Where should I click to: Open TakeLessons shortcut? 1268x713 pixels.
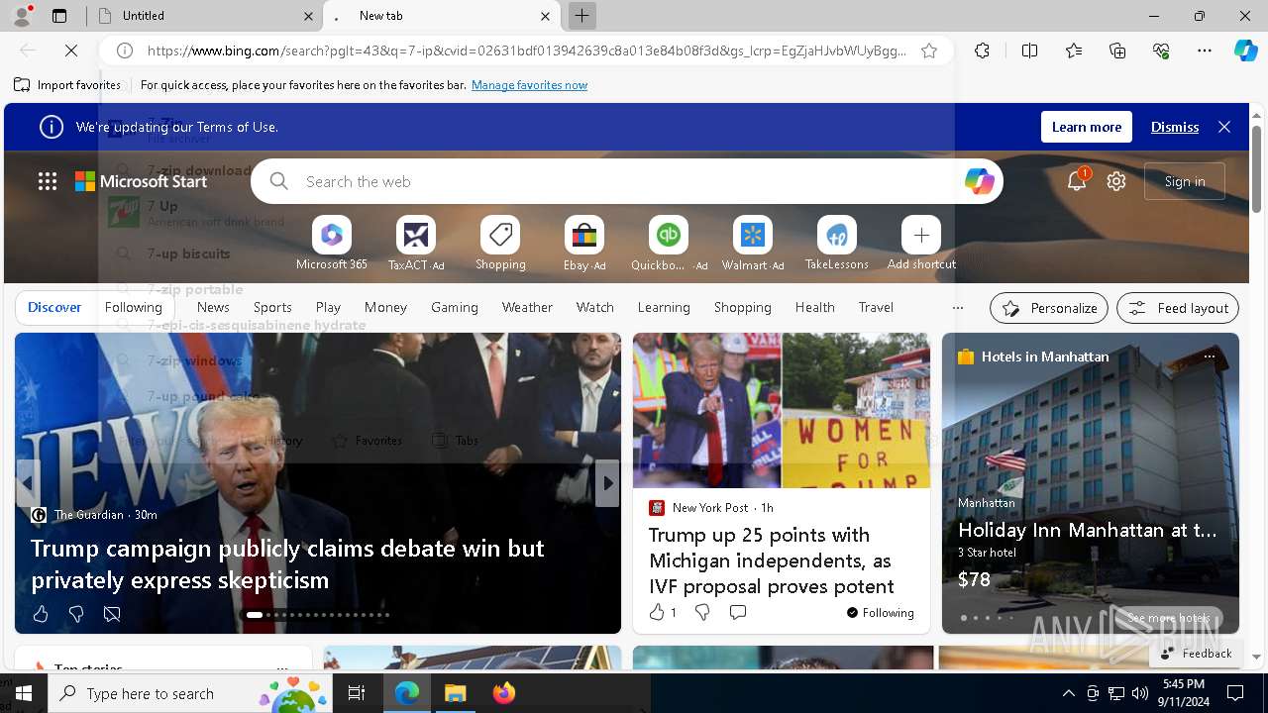(x=837, y=244)
